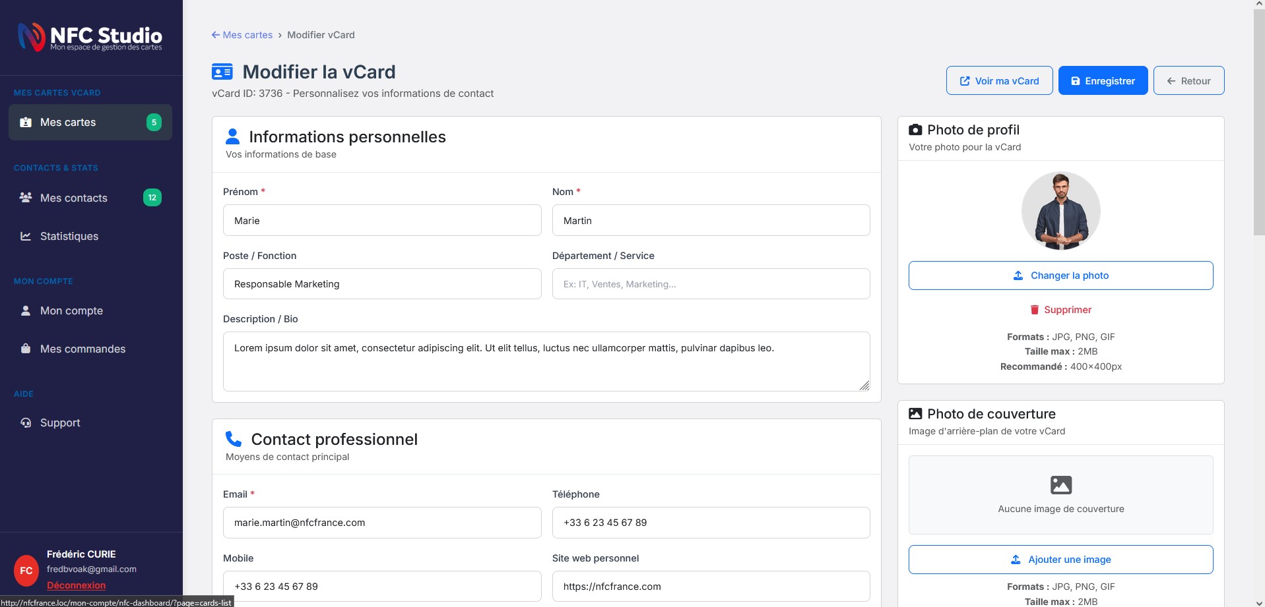Save changes with Enregistrer button
This screenshot has height=607, width=1265.
click(1103, 80)
